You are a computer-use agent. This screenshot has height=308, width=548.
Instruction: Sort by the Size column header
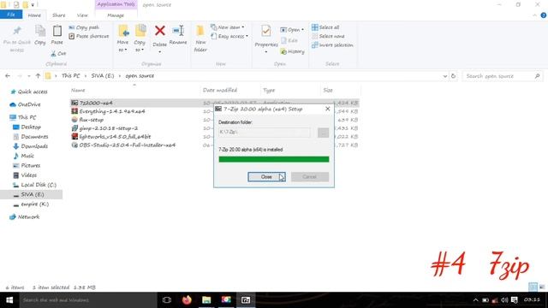click(328, 90)
